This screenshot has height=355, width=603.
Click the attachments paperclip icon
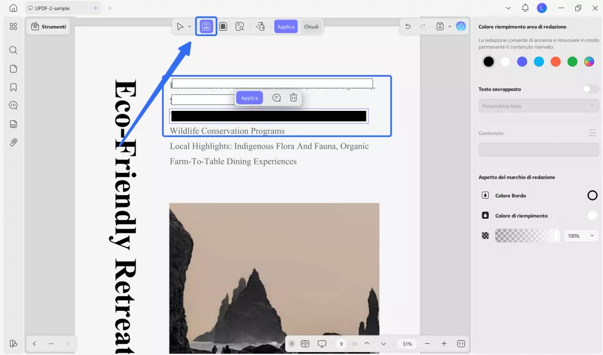(13, 142)
